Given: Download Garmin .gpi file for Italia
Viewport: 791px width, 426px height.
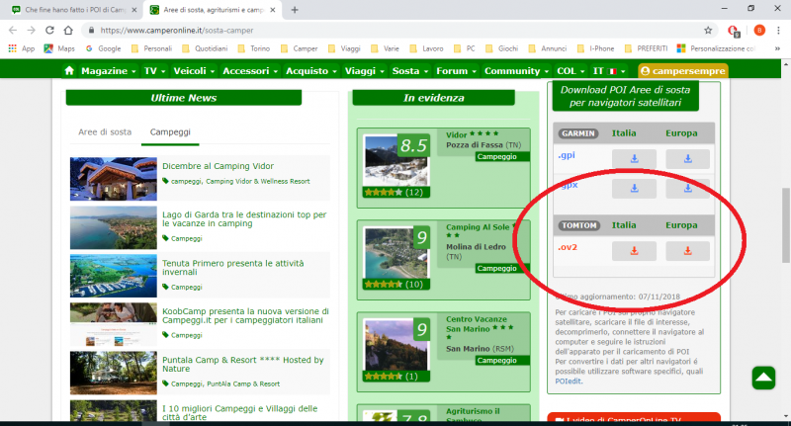Looking at the screenshot, I should tap(634, 158).
